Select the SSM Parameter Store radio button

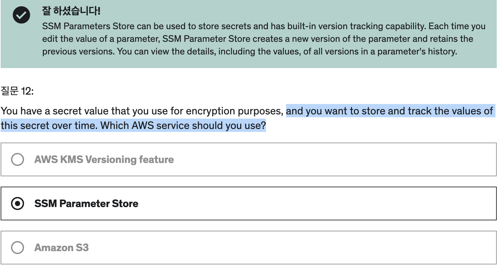(x=18, y=203)
